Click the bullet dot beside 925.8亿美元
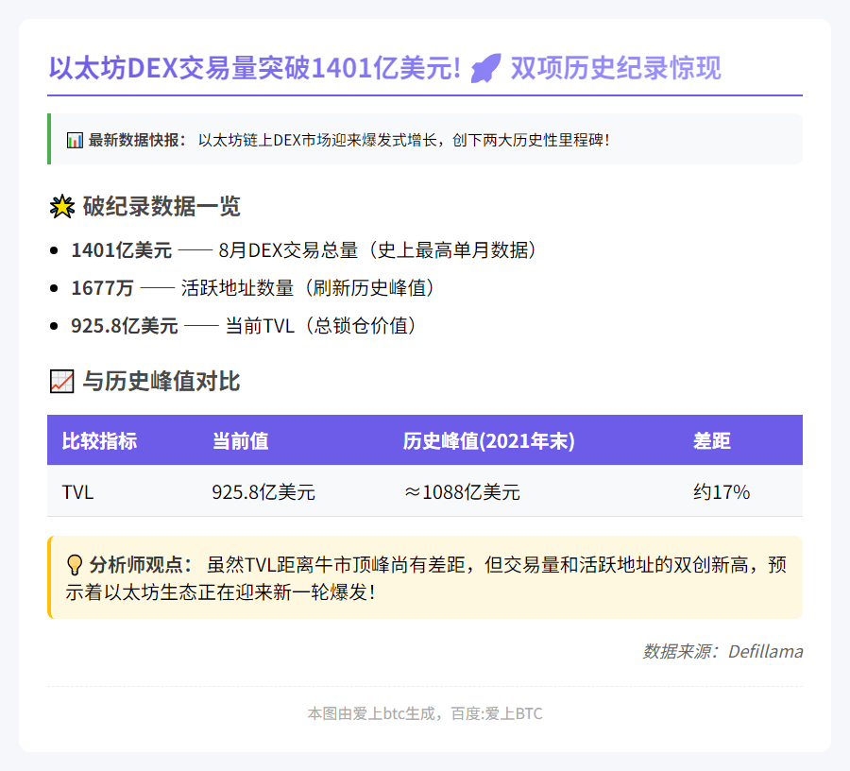 (x=54, y=325)
